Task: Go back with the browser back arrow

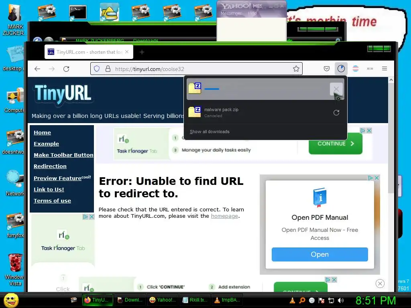Action: pos(37,69)
